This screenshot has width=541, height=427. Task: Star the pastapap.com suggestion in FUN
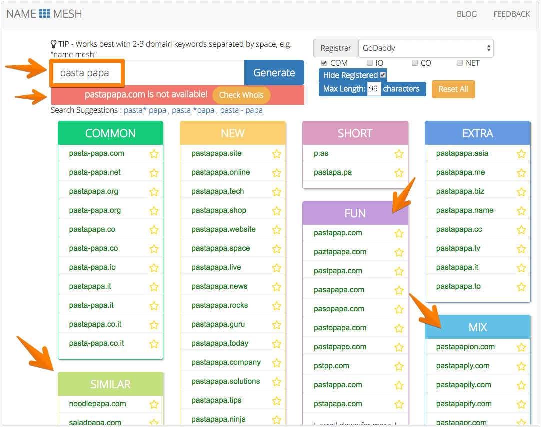[x=399, y=233]
